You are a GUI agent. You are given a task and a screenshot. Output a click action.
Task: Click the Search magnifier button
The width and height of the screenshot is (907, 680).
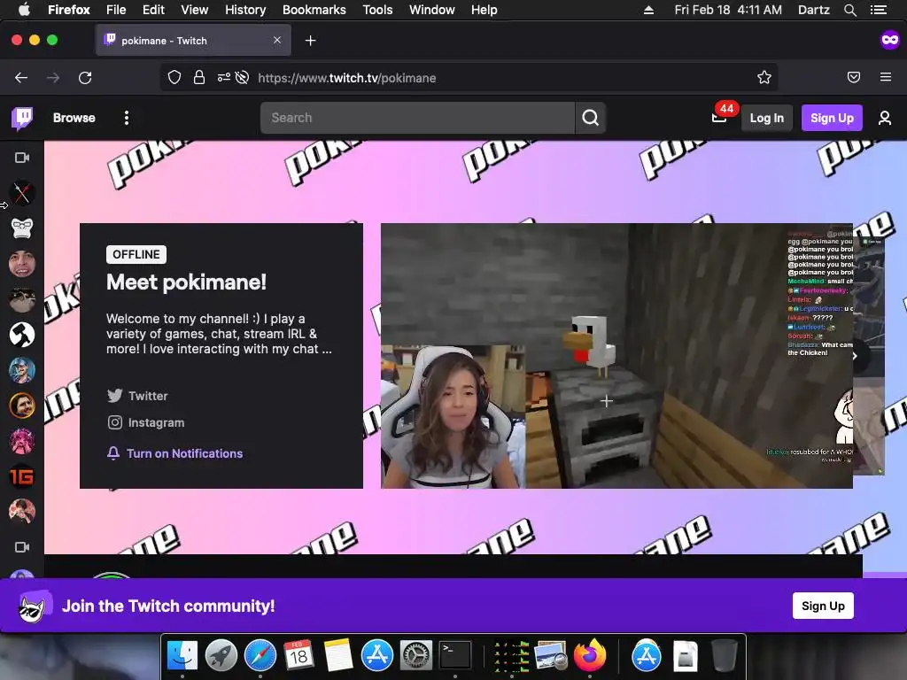(x=590, y=118)
